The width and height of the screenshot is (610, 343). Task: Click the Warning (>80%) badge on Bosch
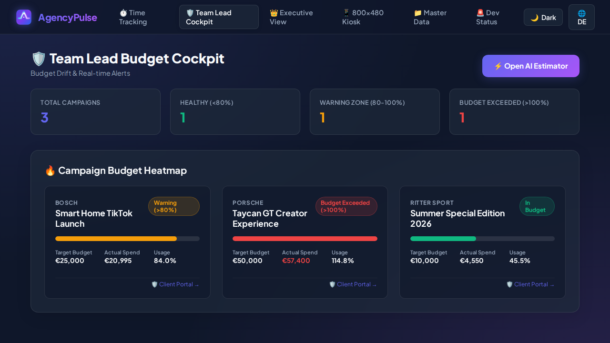[174, 206]
